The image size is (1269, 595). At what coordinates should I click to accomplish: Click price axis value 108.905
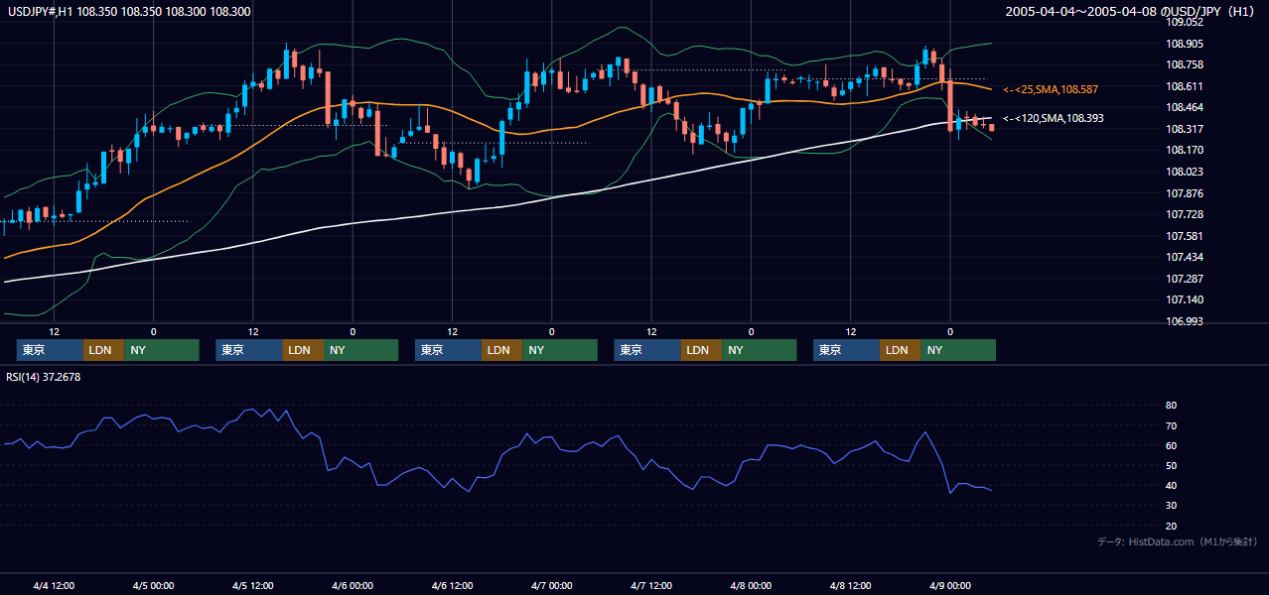(x=1186, y=44)
